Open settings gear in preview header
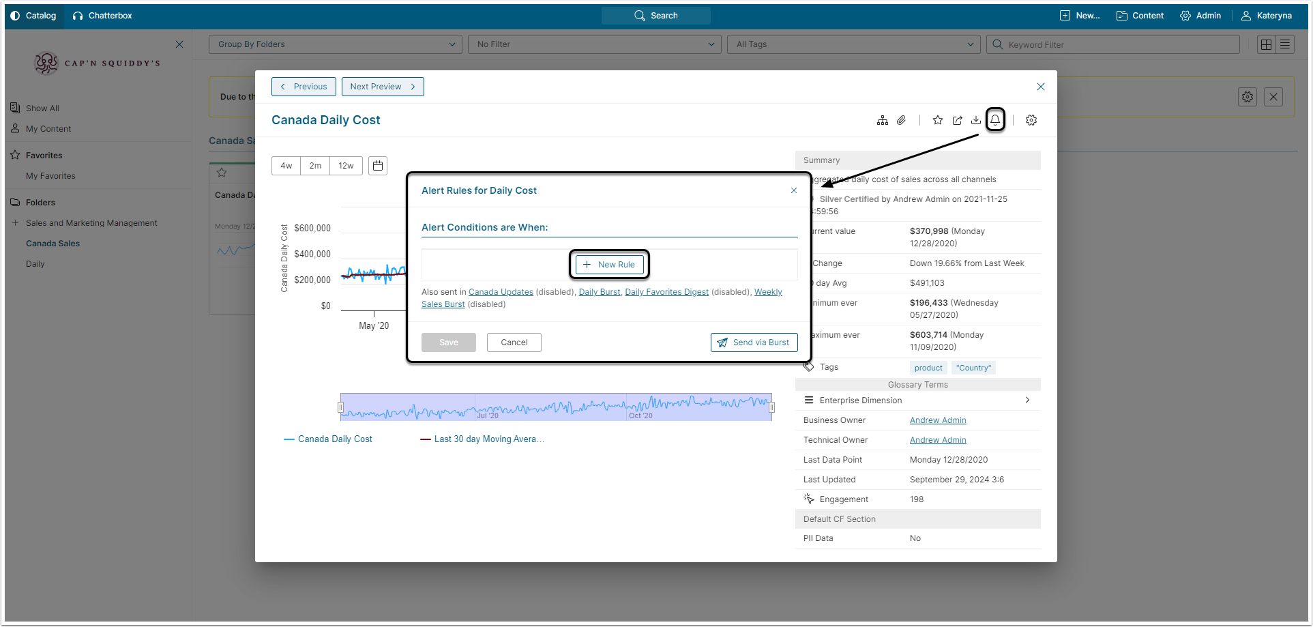 (1031, 120)
